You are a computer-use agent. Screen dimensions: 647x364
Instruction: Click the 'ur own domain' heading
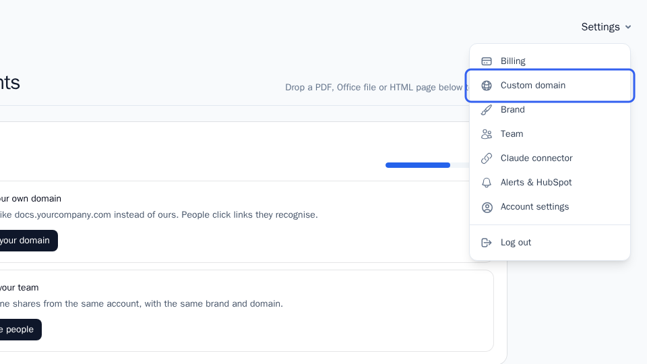coord(30,198)
